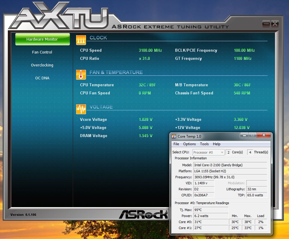Close the Core Temp window

tap(264, 135)
